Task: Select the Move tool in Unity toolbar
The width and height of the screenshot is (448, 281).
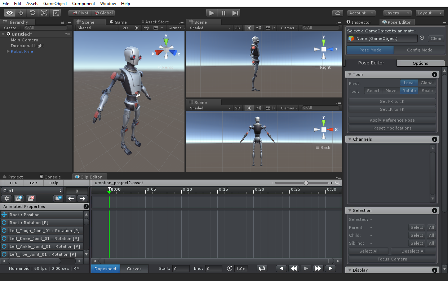Action: (x=21, y=13)
